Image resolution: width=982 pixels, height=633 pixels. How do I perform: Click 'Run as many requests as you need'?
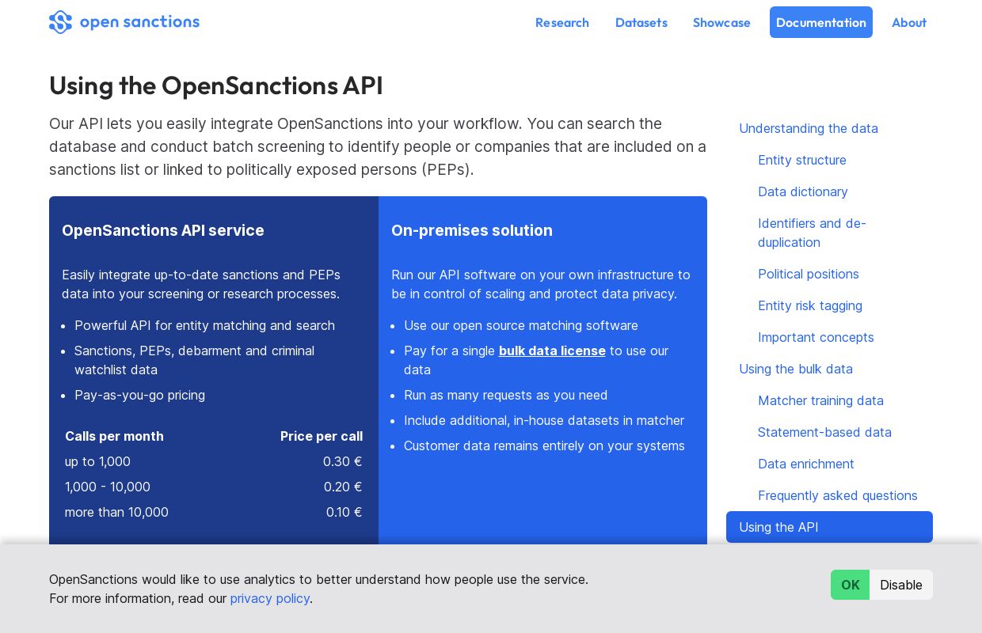(x=505, y=395)
